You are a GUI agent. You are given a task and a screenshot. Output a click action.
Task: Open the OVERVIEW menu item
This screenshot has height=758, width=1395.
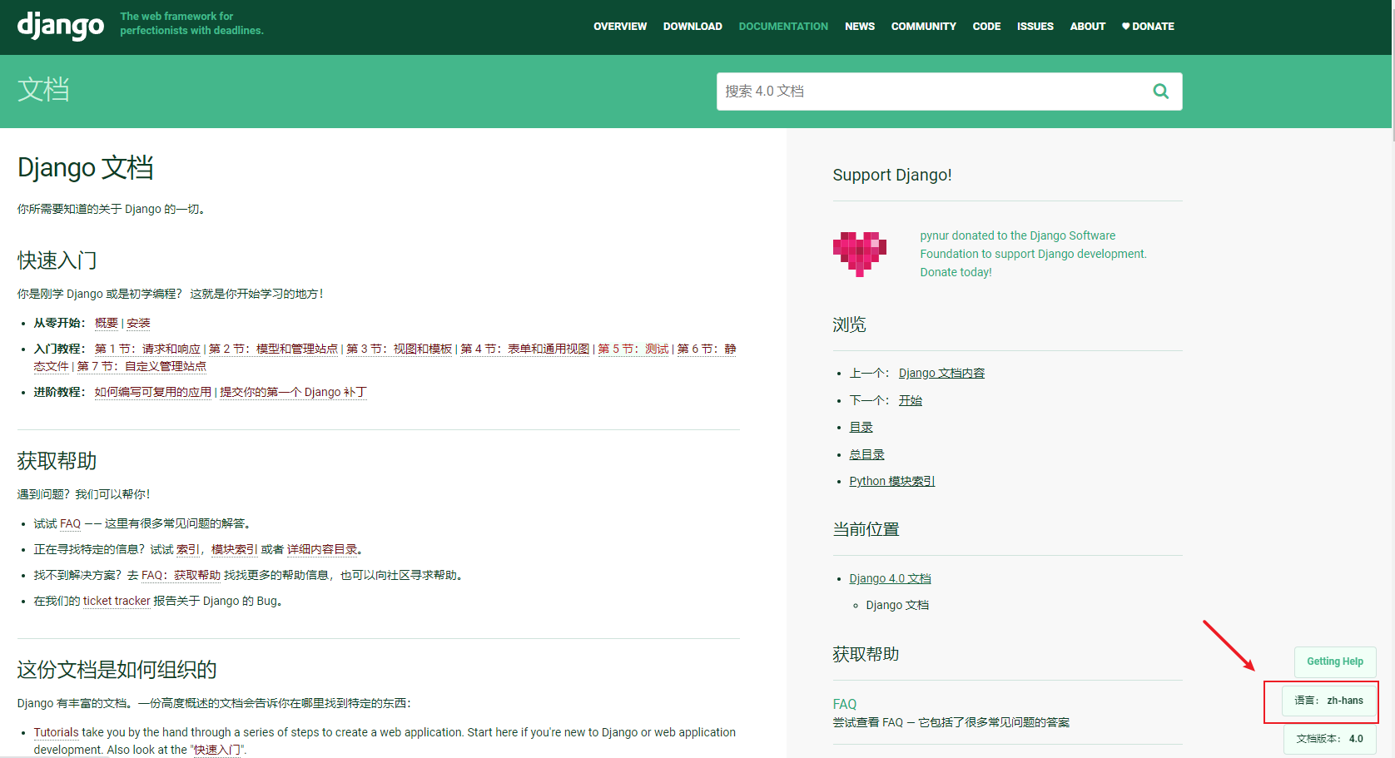click(620, 27)
